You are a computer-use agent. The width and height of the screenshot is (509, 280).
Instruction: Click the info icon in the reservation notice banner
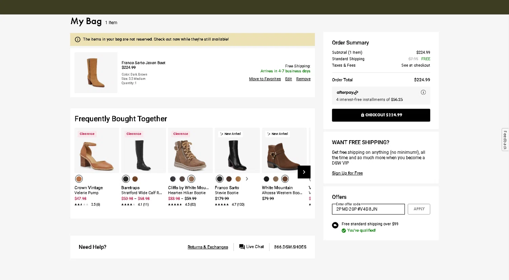(78, 39)
